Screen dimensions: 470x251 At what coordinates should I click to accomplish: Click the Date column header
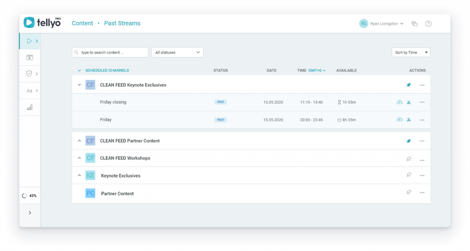[272, 70]
